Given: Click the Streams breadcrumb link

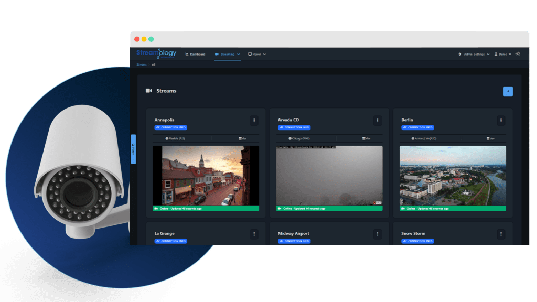Looking at the screenshot, I should coord(142,64).
